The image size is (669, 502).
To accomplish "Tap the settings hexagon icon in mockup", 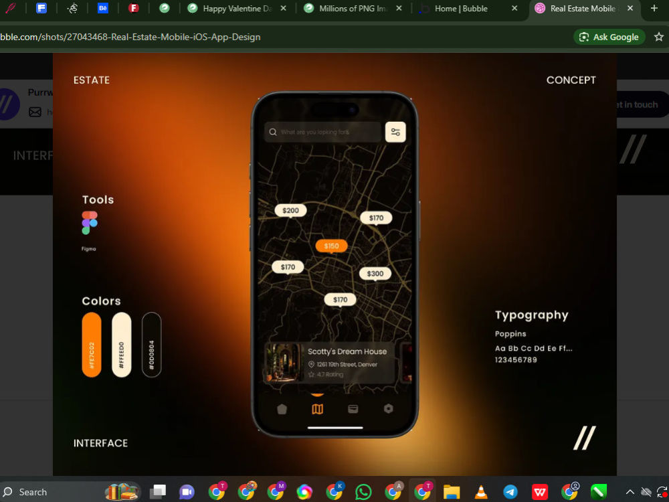I will click(388, 408).
